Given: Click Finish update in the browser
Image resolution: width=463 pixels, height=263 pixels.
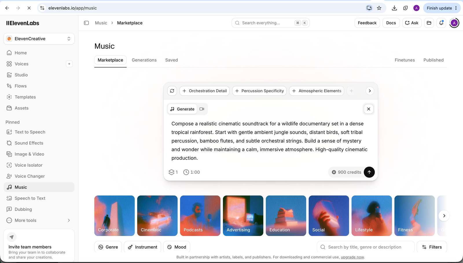Looking at the screenshot, I should [442, 8].
